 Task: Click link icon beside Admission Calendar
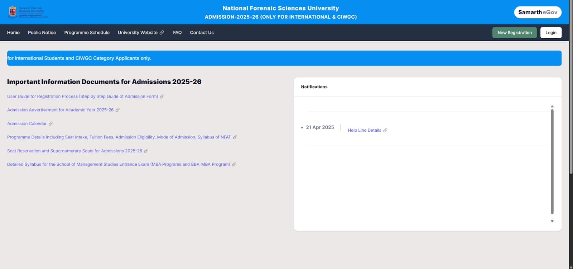coord(50,124)
